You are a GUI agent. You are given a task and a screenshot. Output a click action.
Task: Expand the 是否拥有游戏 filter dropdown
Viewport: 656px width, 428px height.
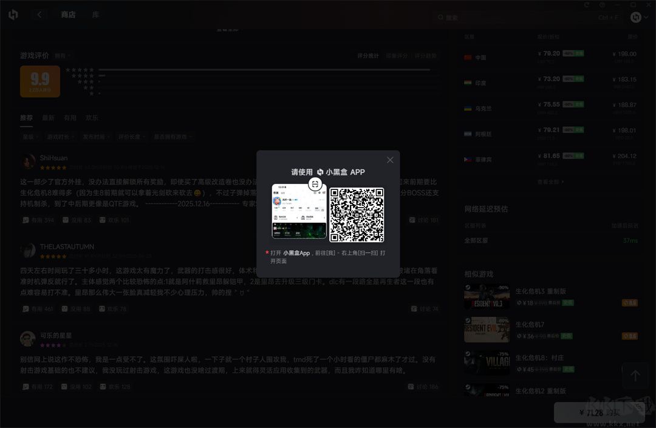[x=173, y=137]
